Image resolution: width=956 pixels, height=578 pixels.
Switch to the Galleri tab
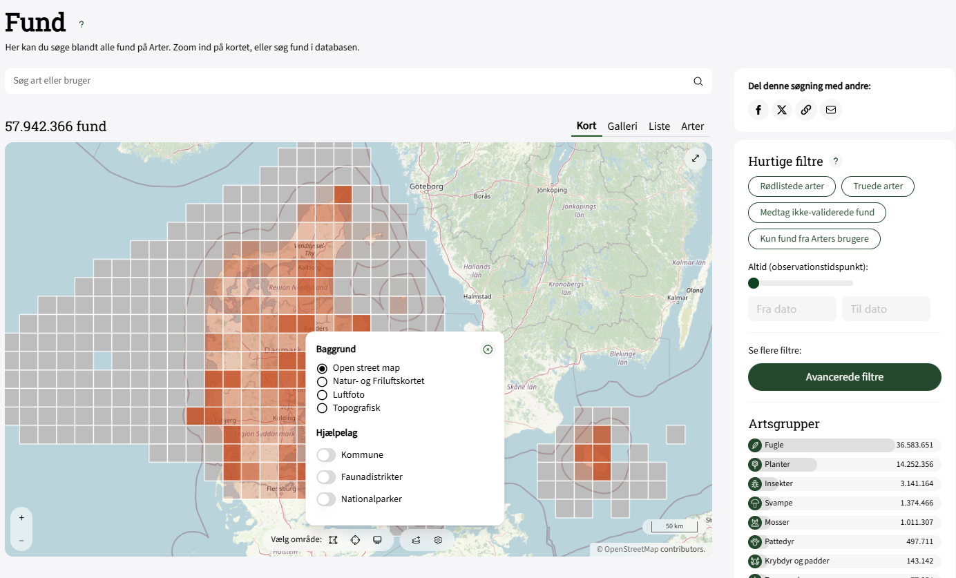click(622, 126)
